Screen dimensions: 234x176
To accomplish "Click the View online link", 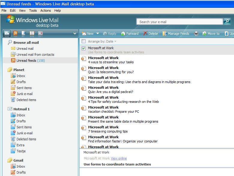I will tap(119, 158).
